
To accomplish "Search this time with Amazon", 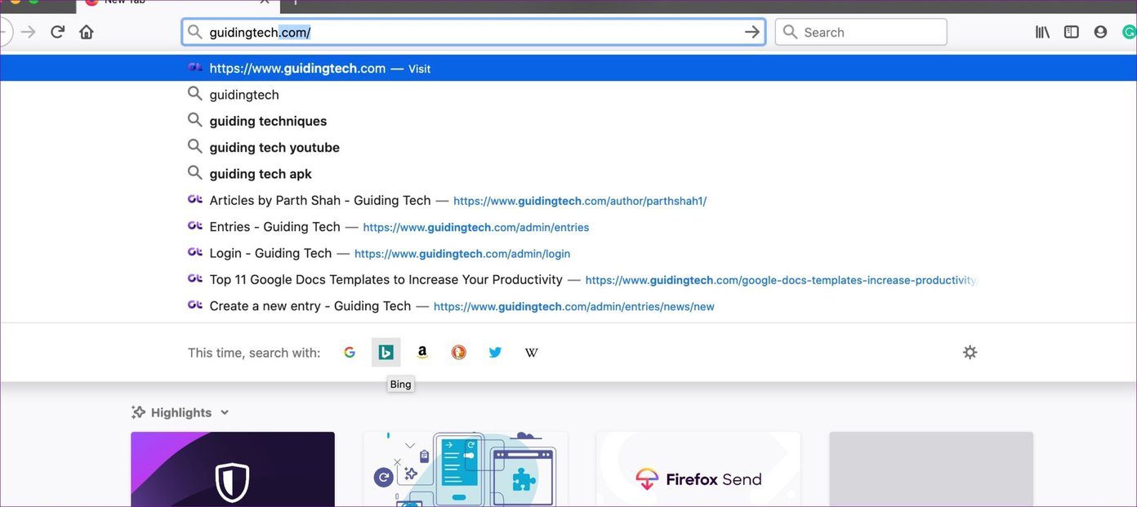I will coord(422,353).
